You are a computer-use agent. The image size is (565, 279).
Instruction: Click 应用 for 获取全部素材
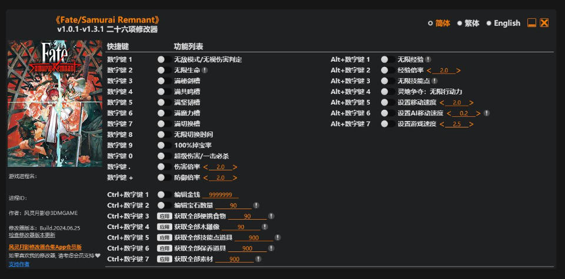tap(164, 259)
